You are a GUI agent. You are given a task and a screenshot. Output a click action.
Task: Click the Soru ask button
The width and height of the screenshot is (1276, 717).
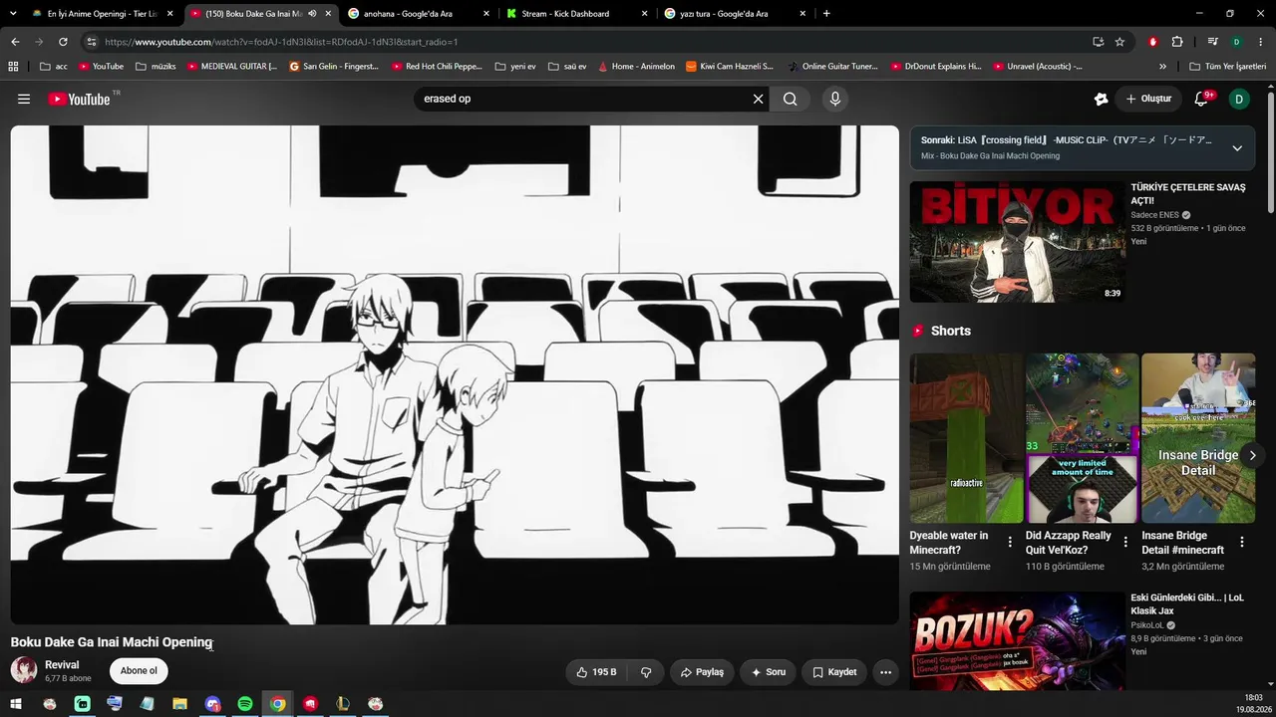[x=769, y=672]
